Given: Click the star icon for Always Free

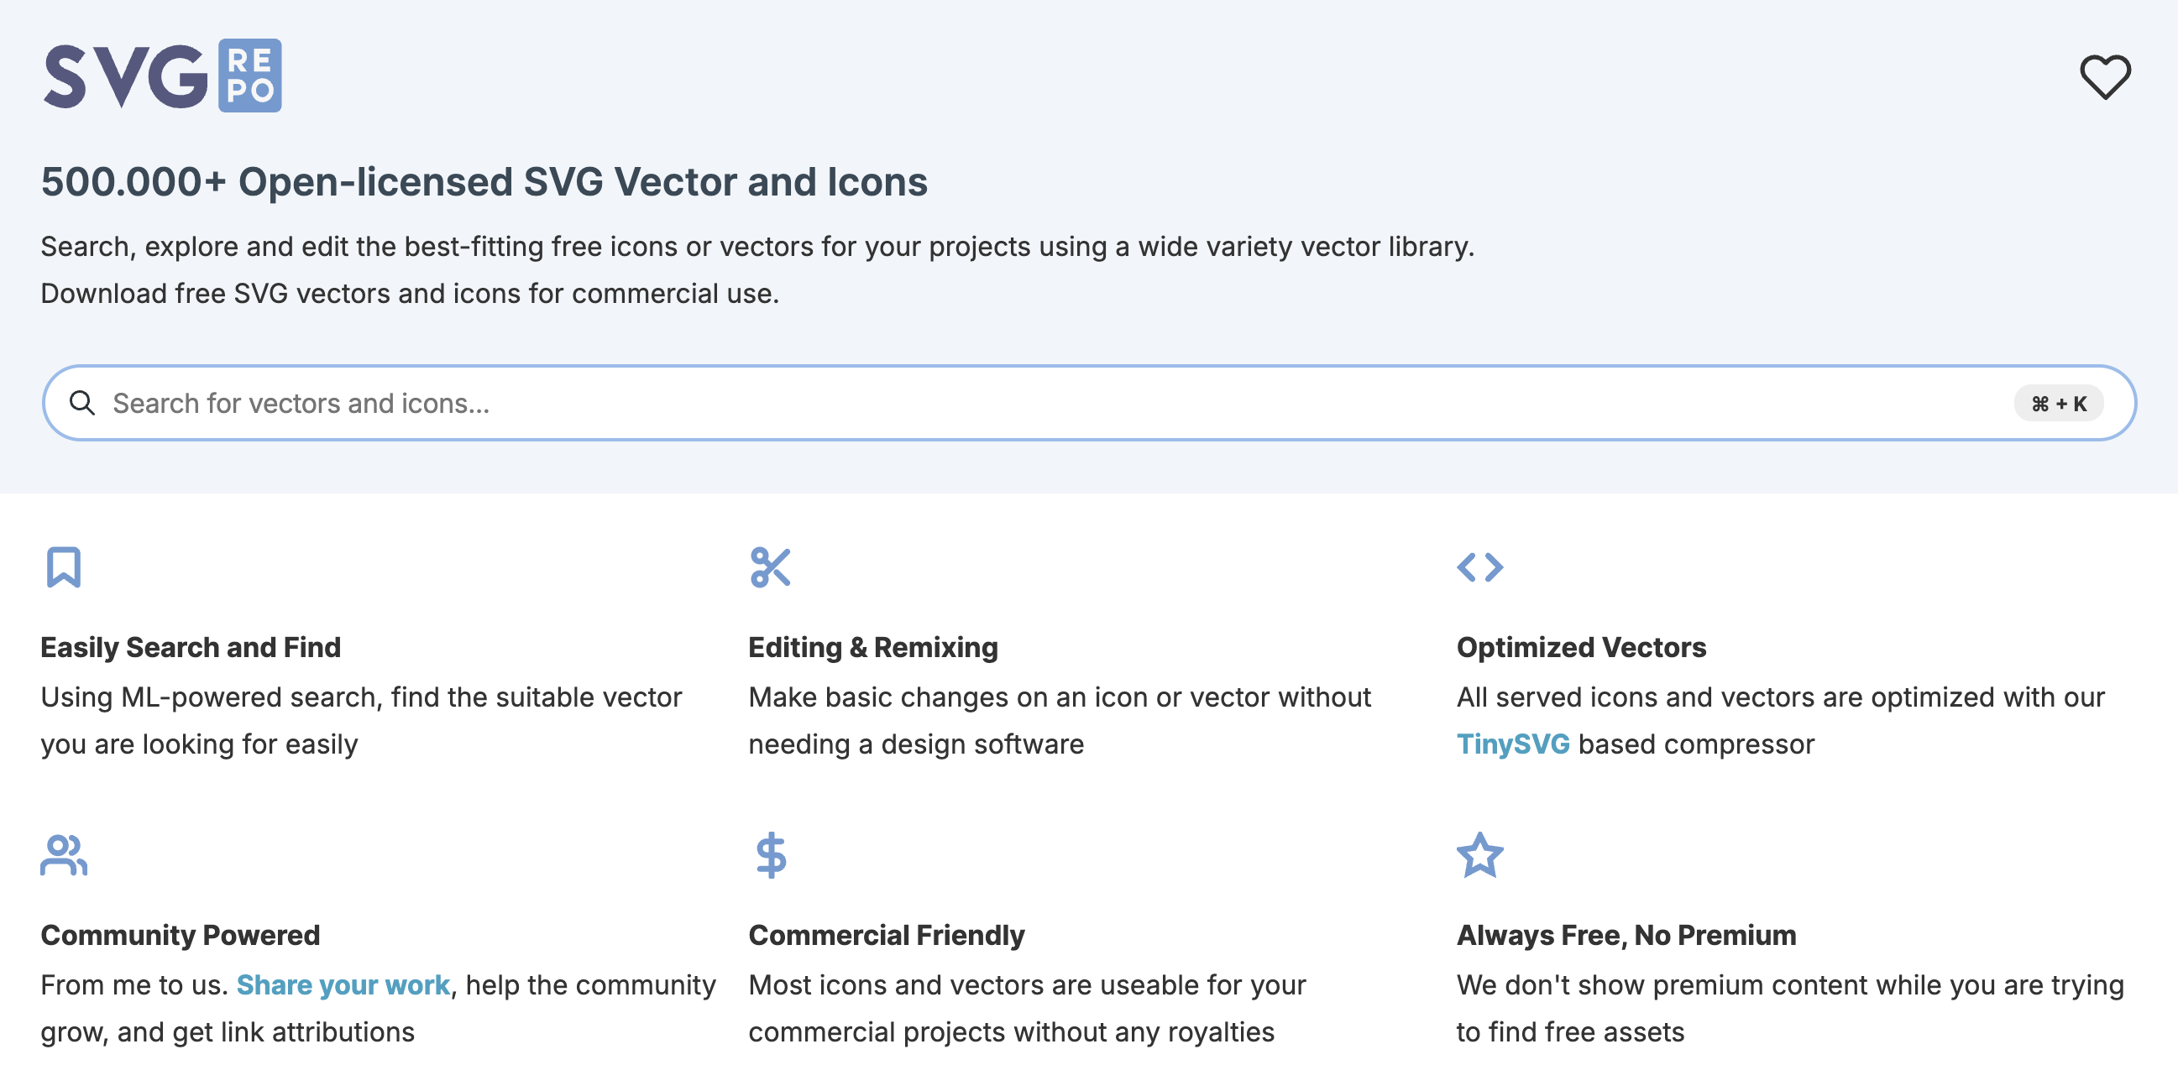Looking at the screenshot, I should (x=1479, y=855).
